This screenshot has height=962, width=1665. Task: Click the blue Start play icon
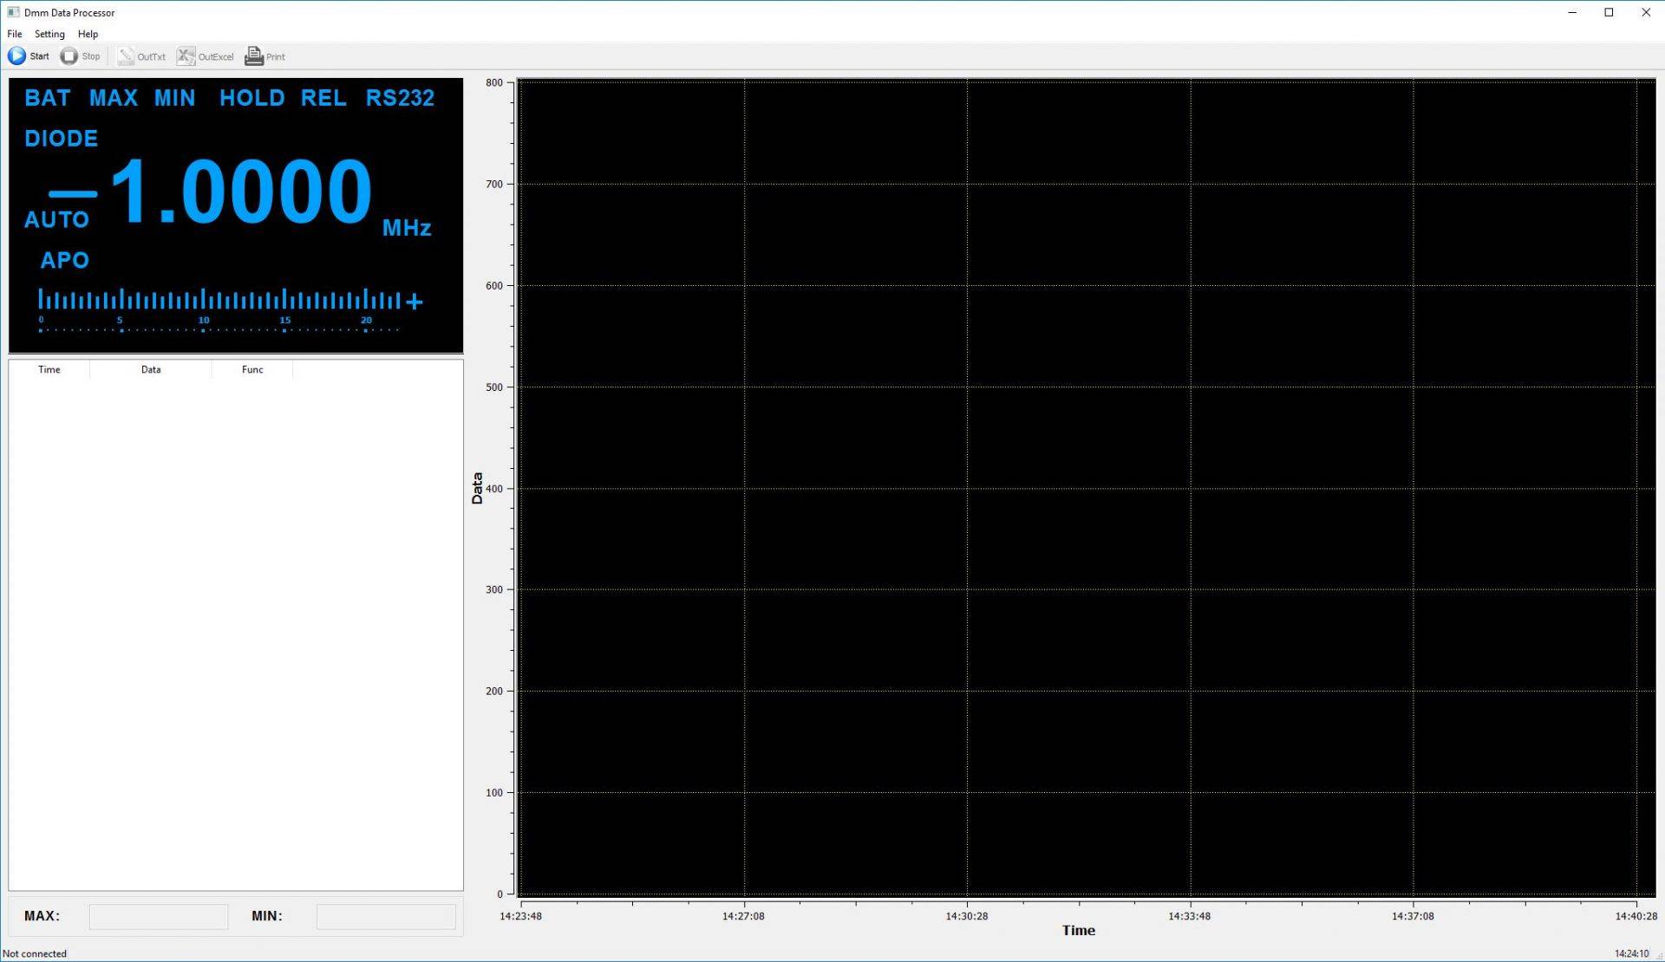pos(17,56)
